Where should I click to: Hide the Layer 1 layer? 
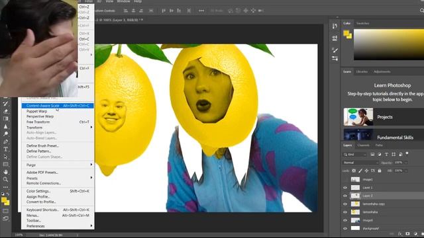click(x=345, y=188)
